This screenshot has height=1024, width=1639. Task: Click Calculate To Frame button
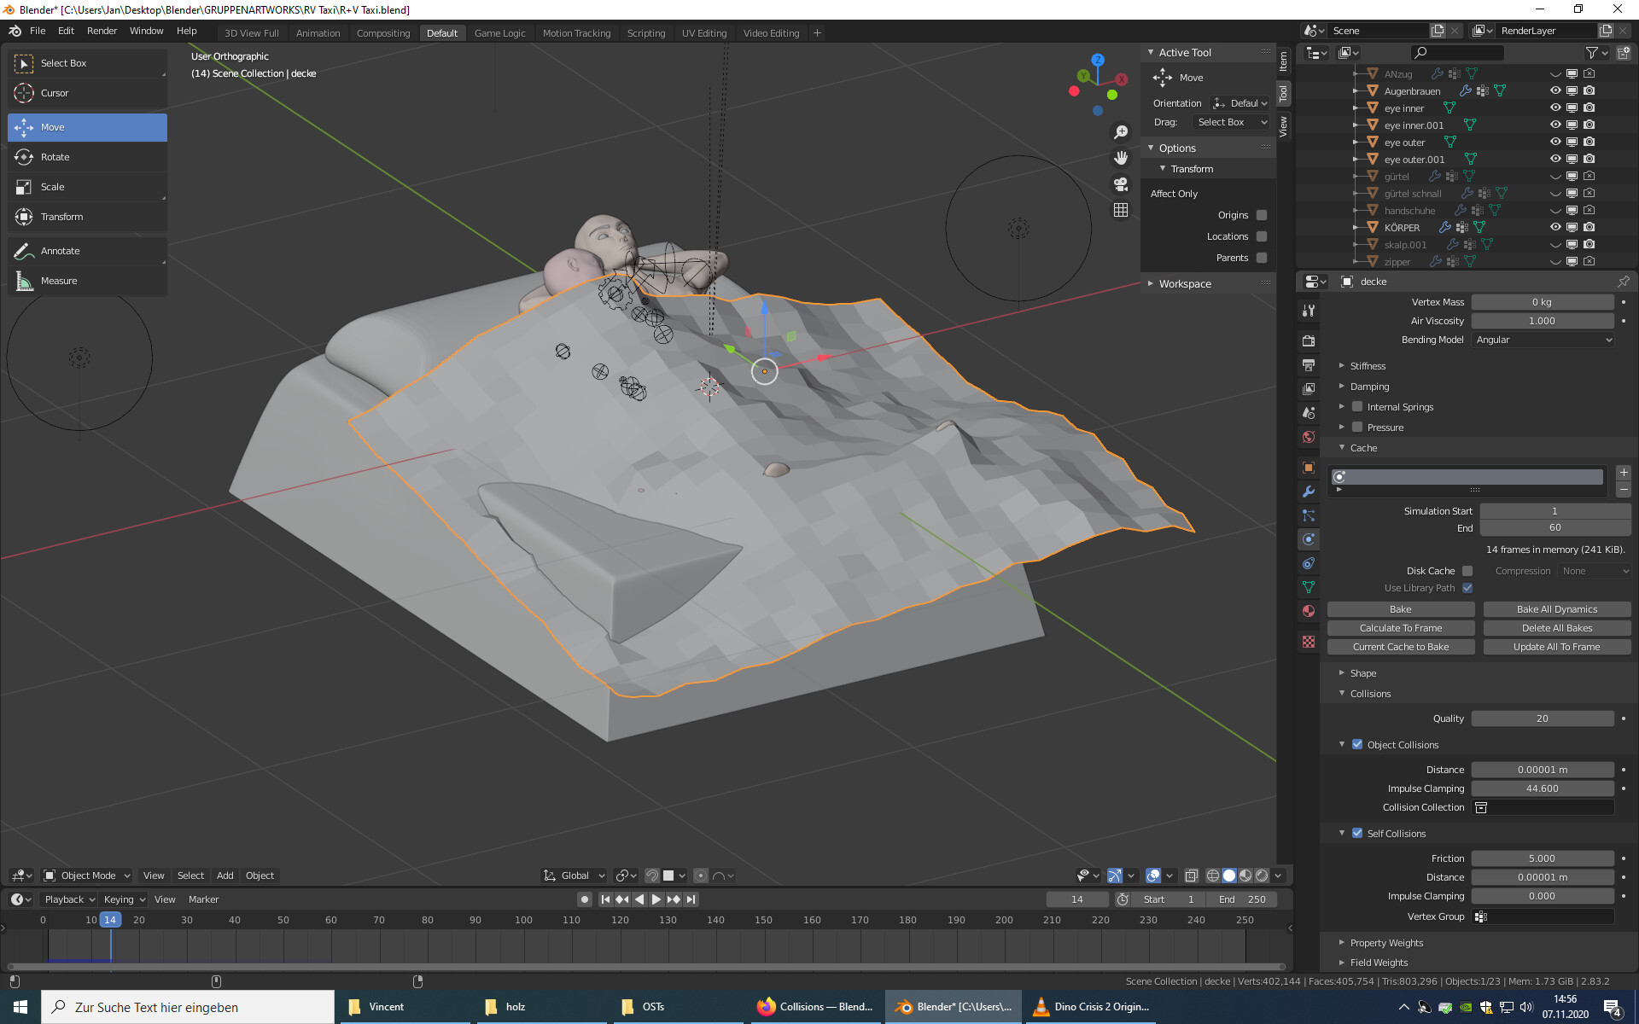[1400, 627]
